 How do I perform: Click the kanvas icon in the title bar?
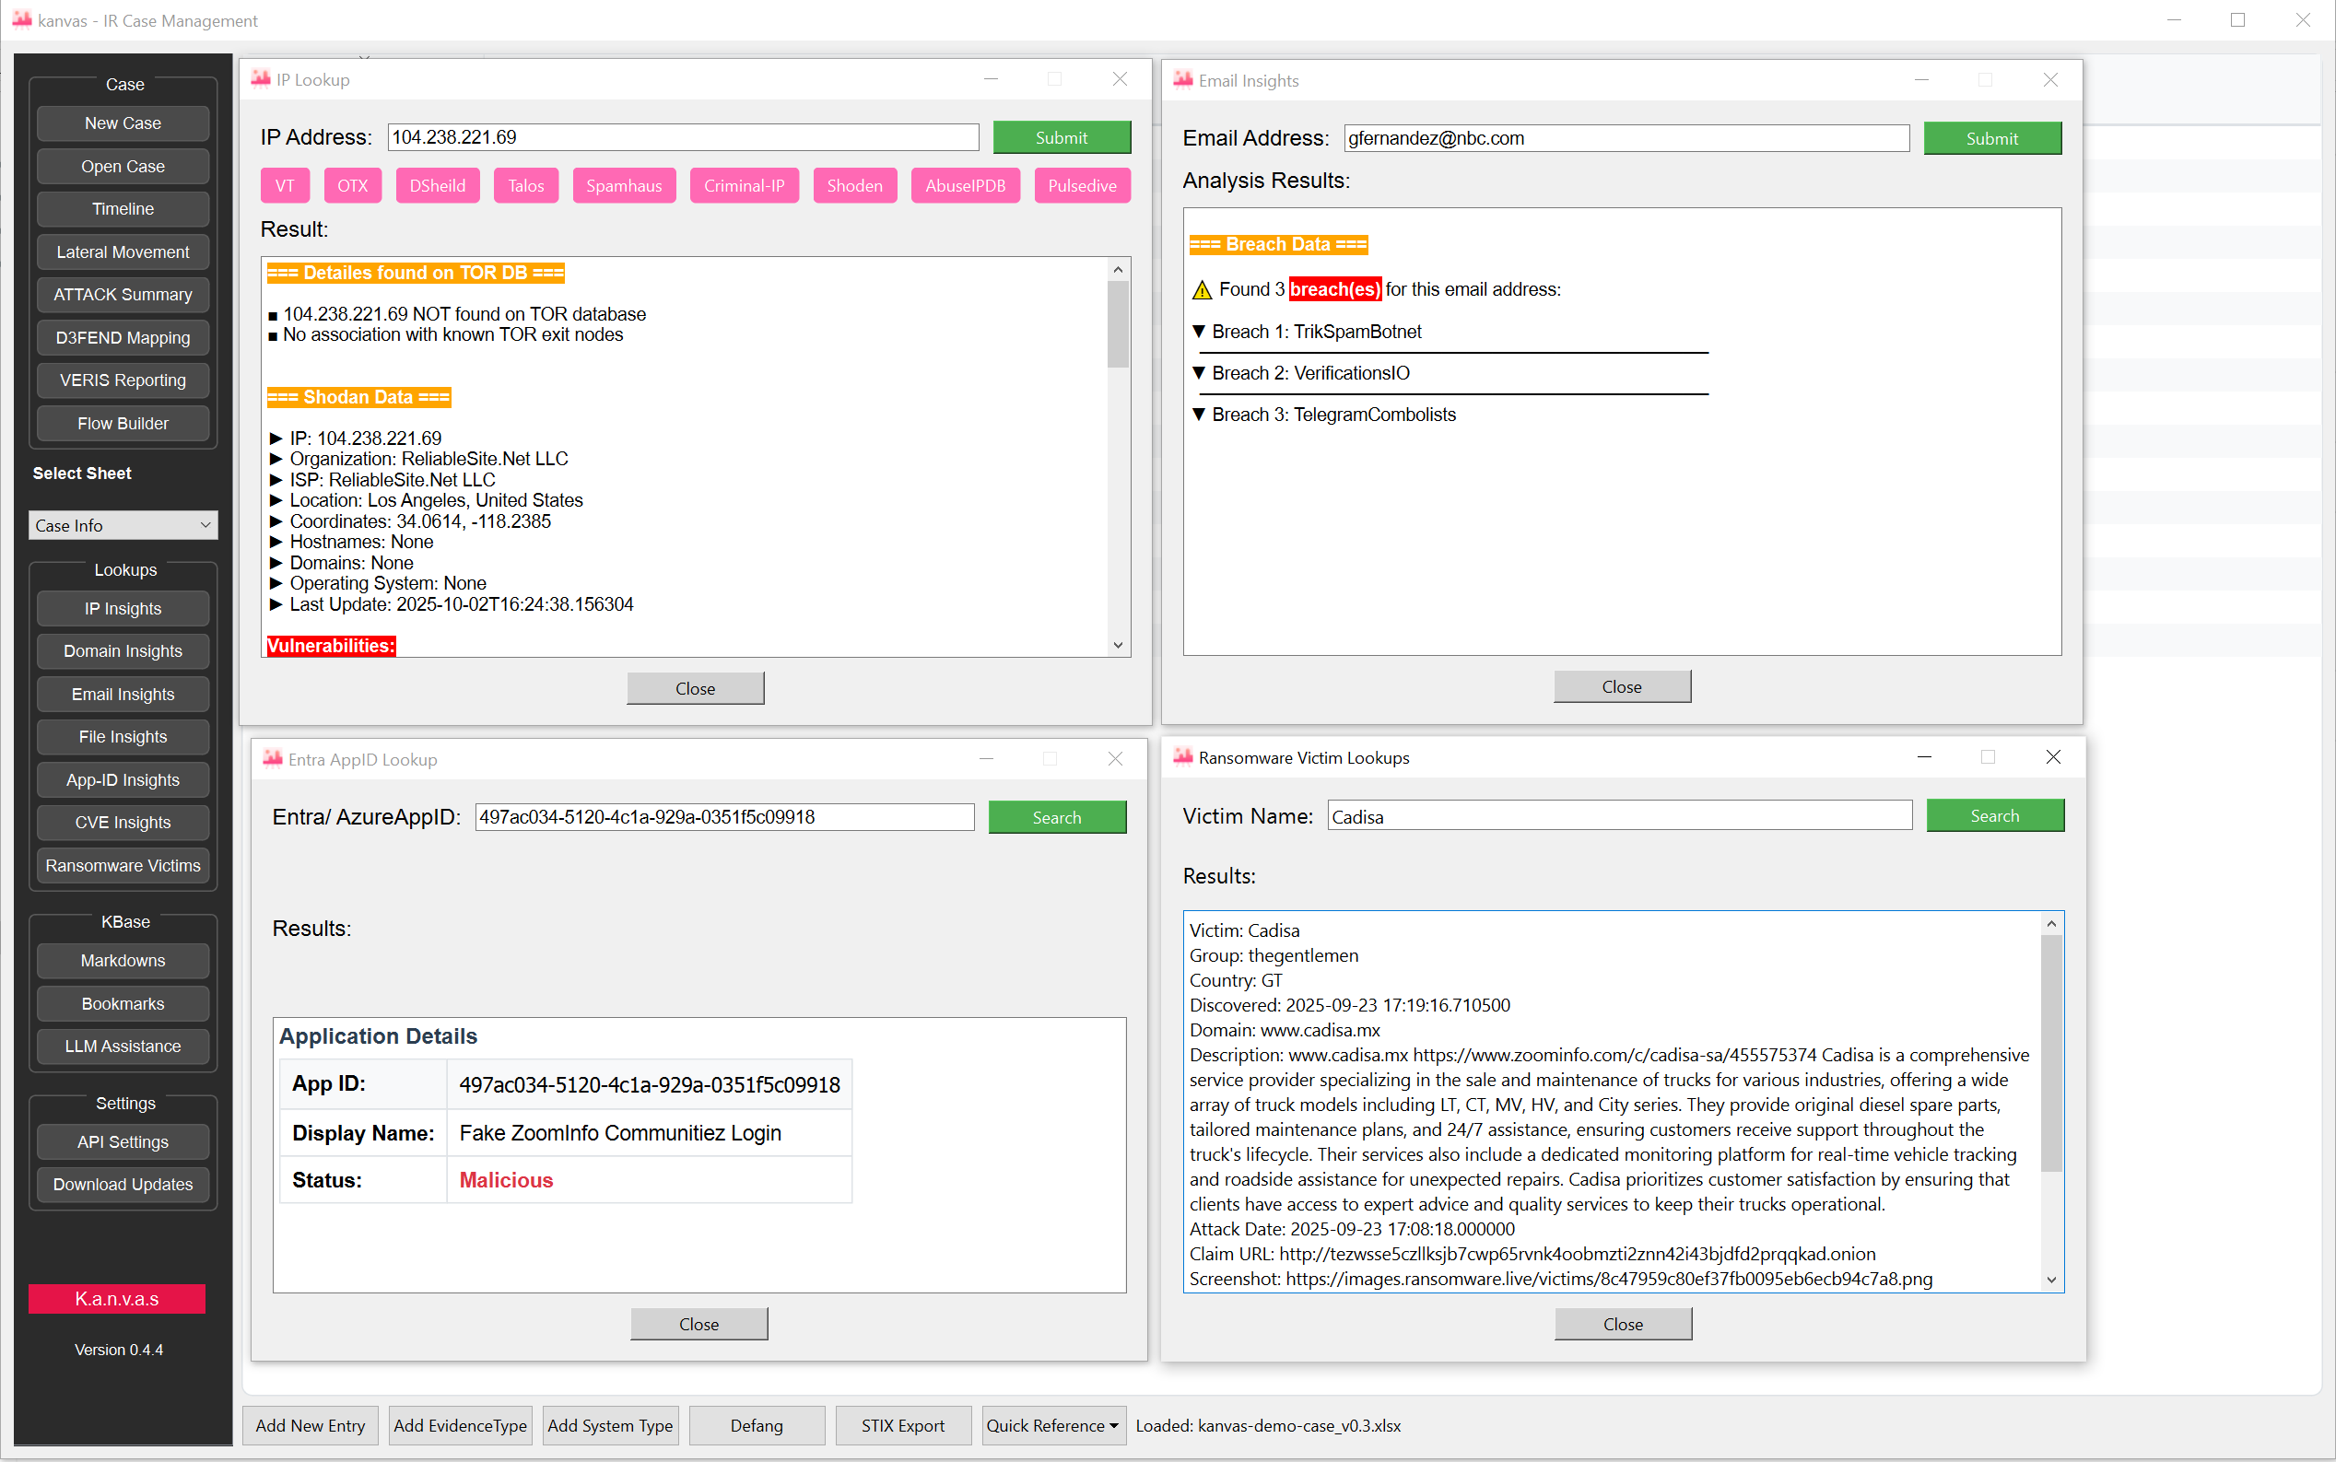(x=21, y=19)
